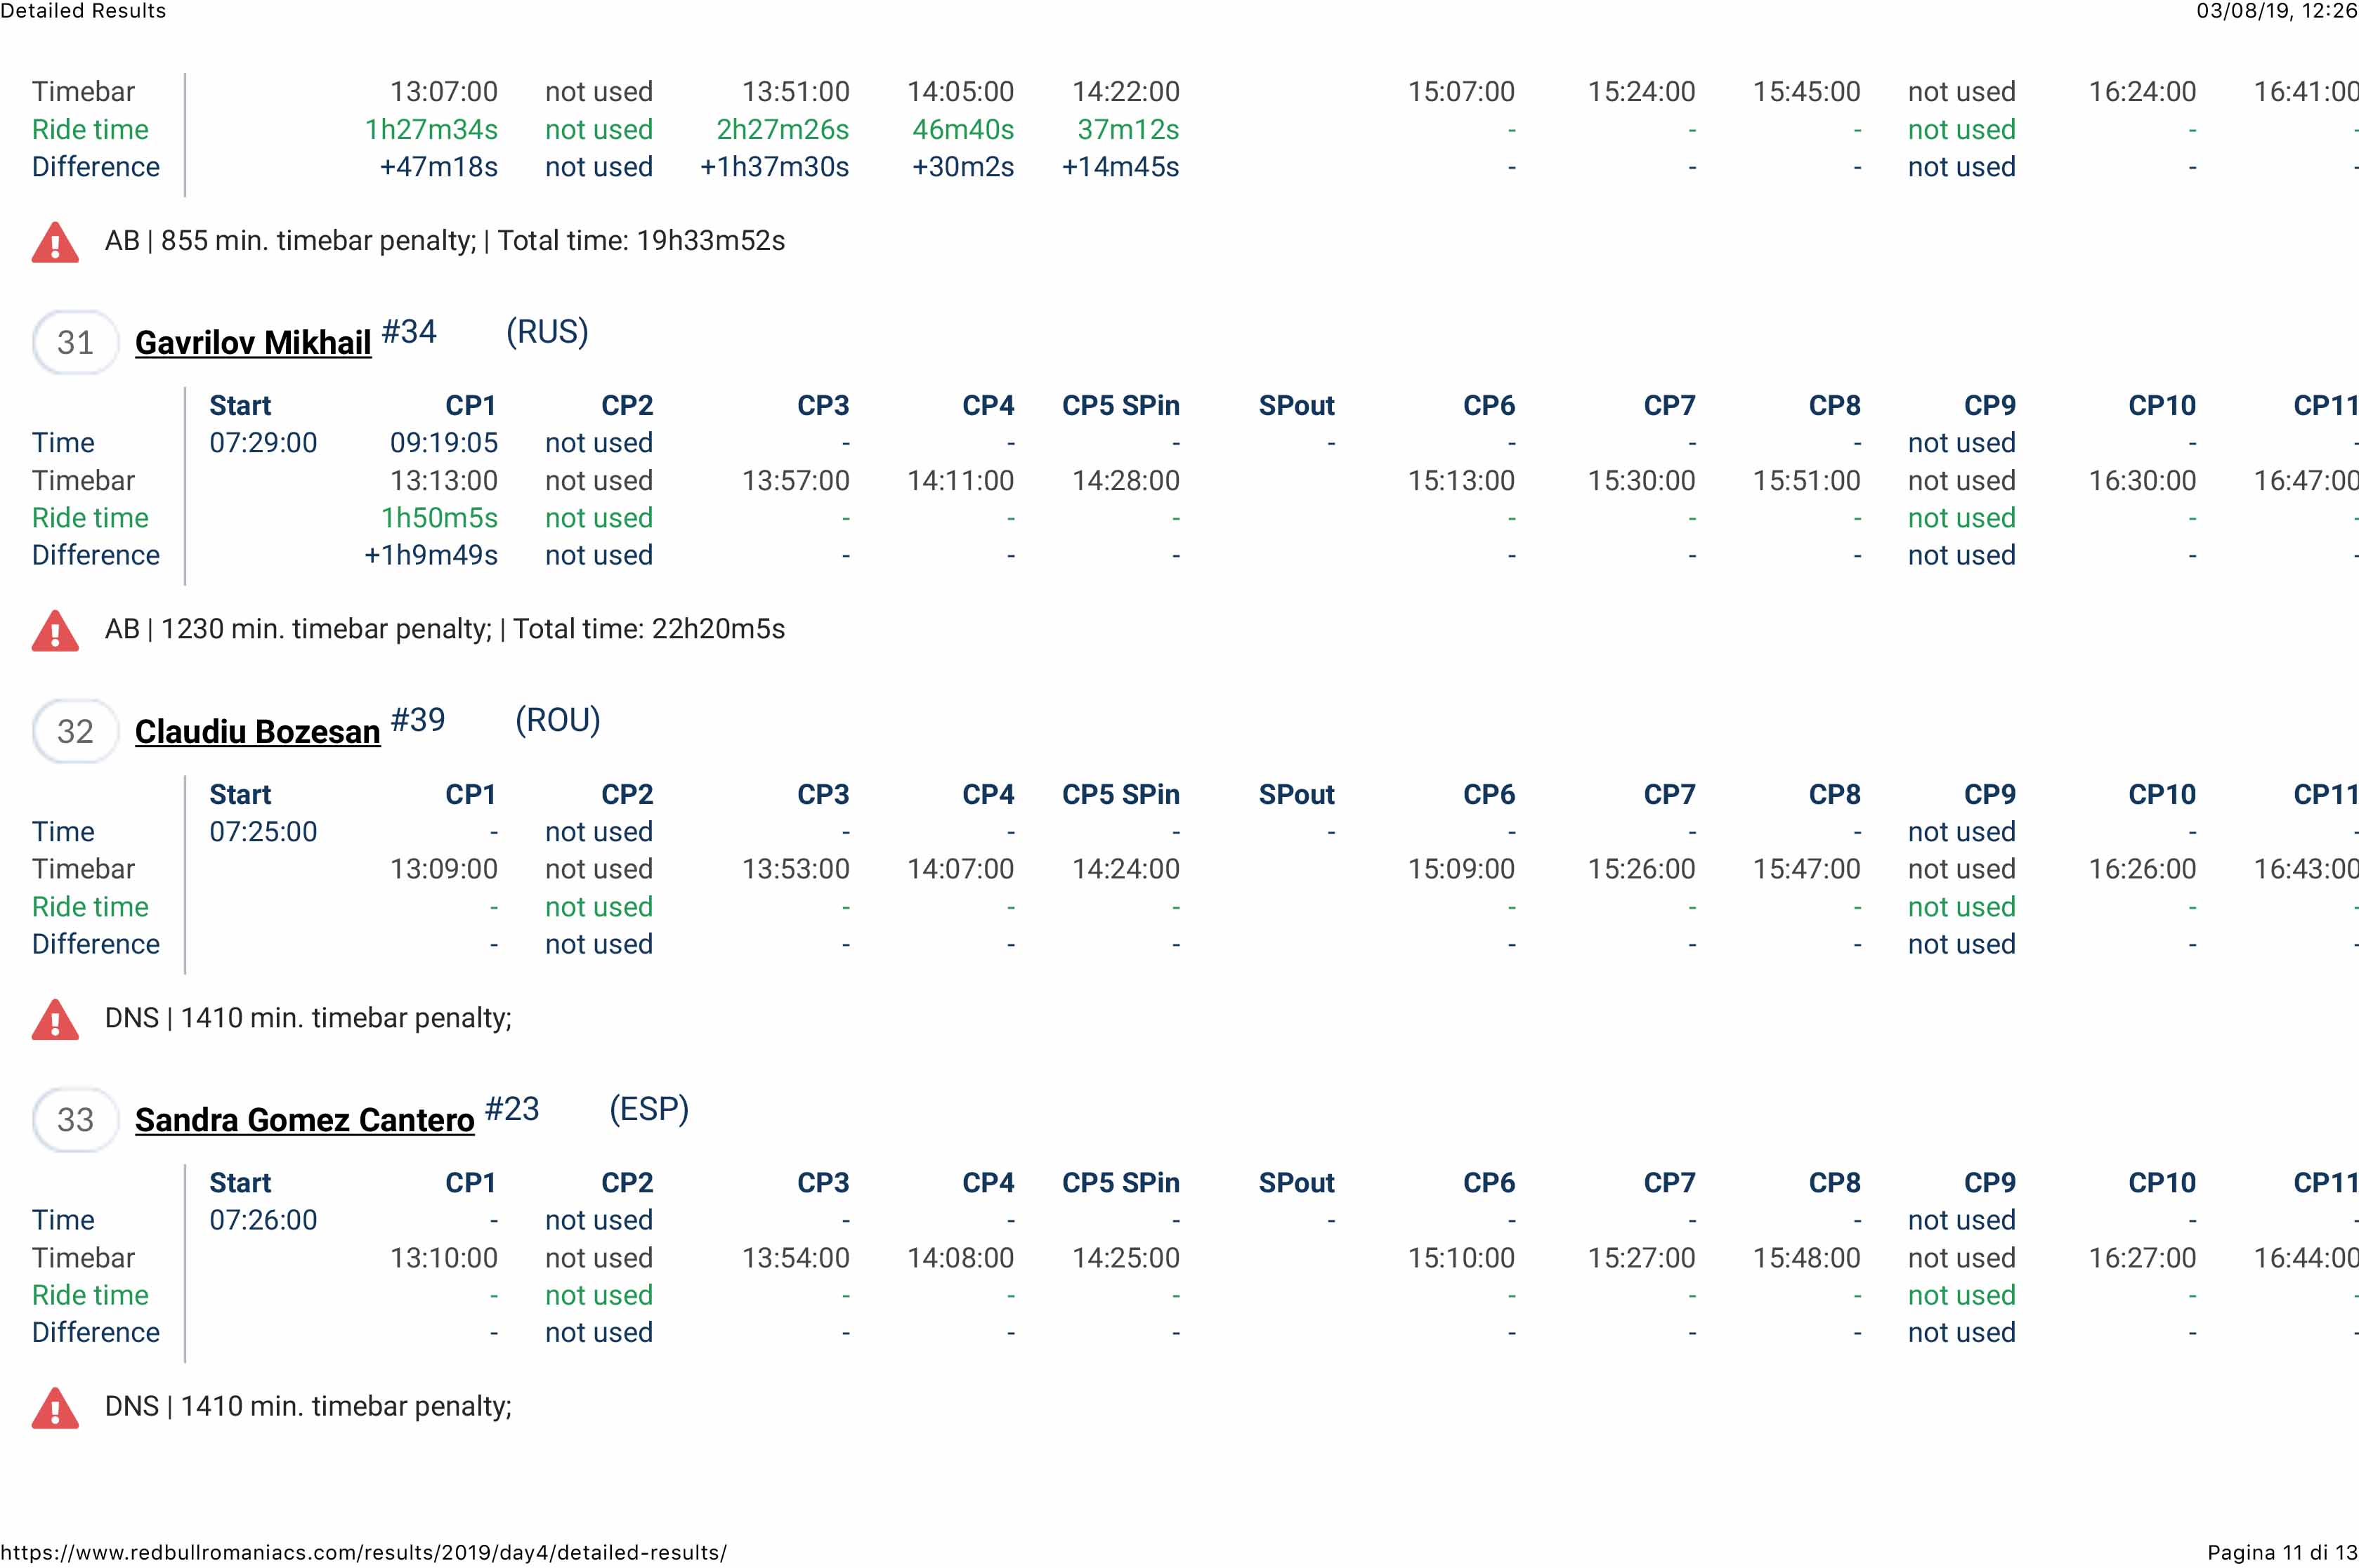Image resolution: width=2359 pixels, height=1568 pixels.
Task: Click the Detailed Results page header
Action: [83, 11]
